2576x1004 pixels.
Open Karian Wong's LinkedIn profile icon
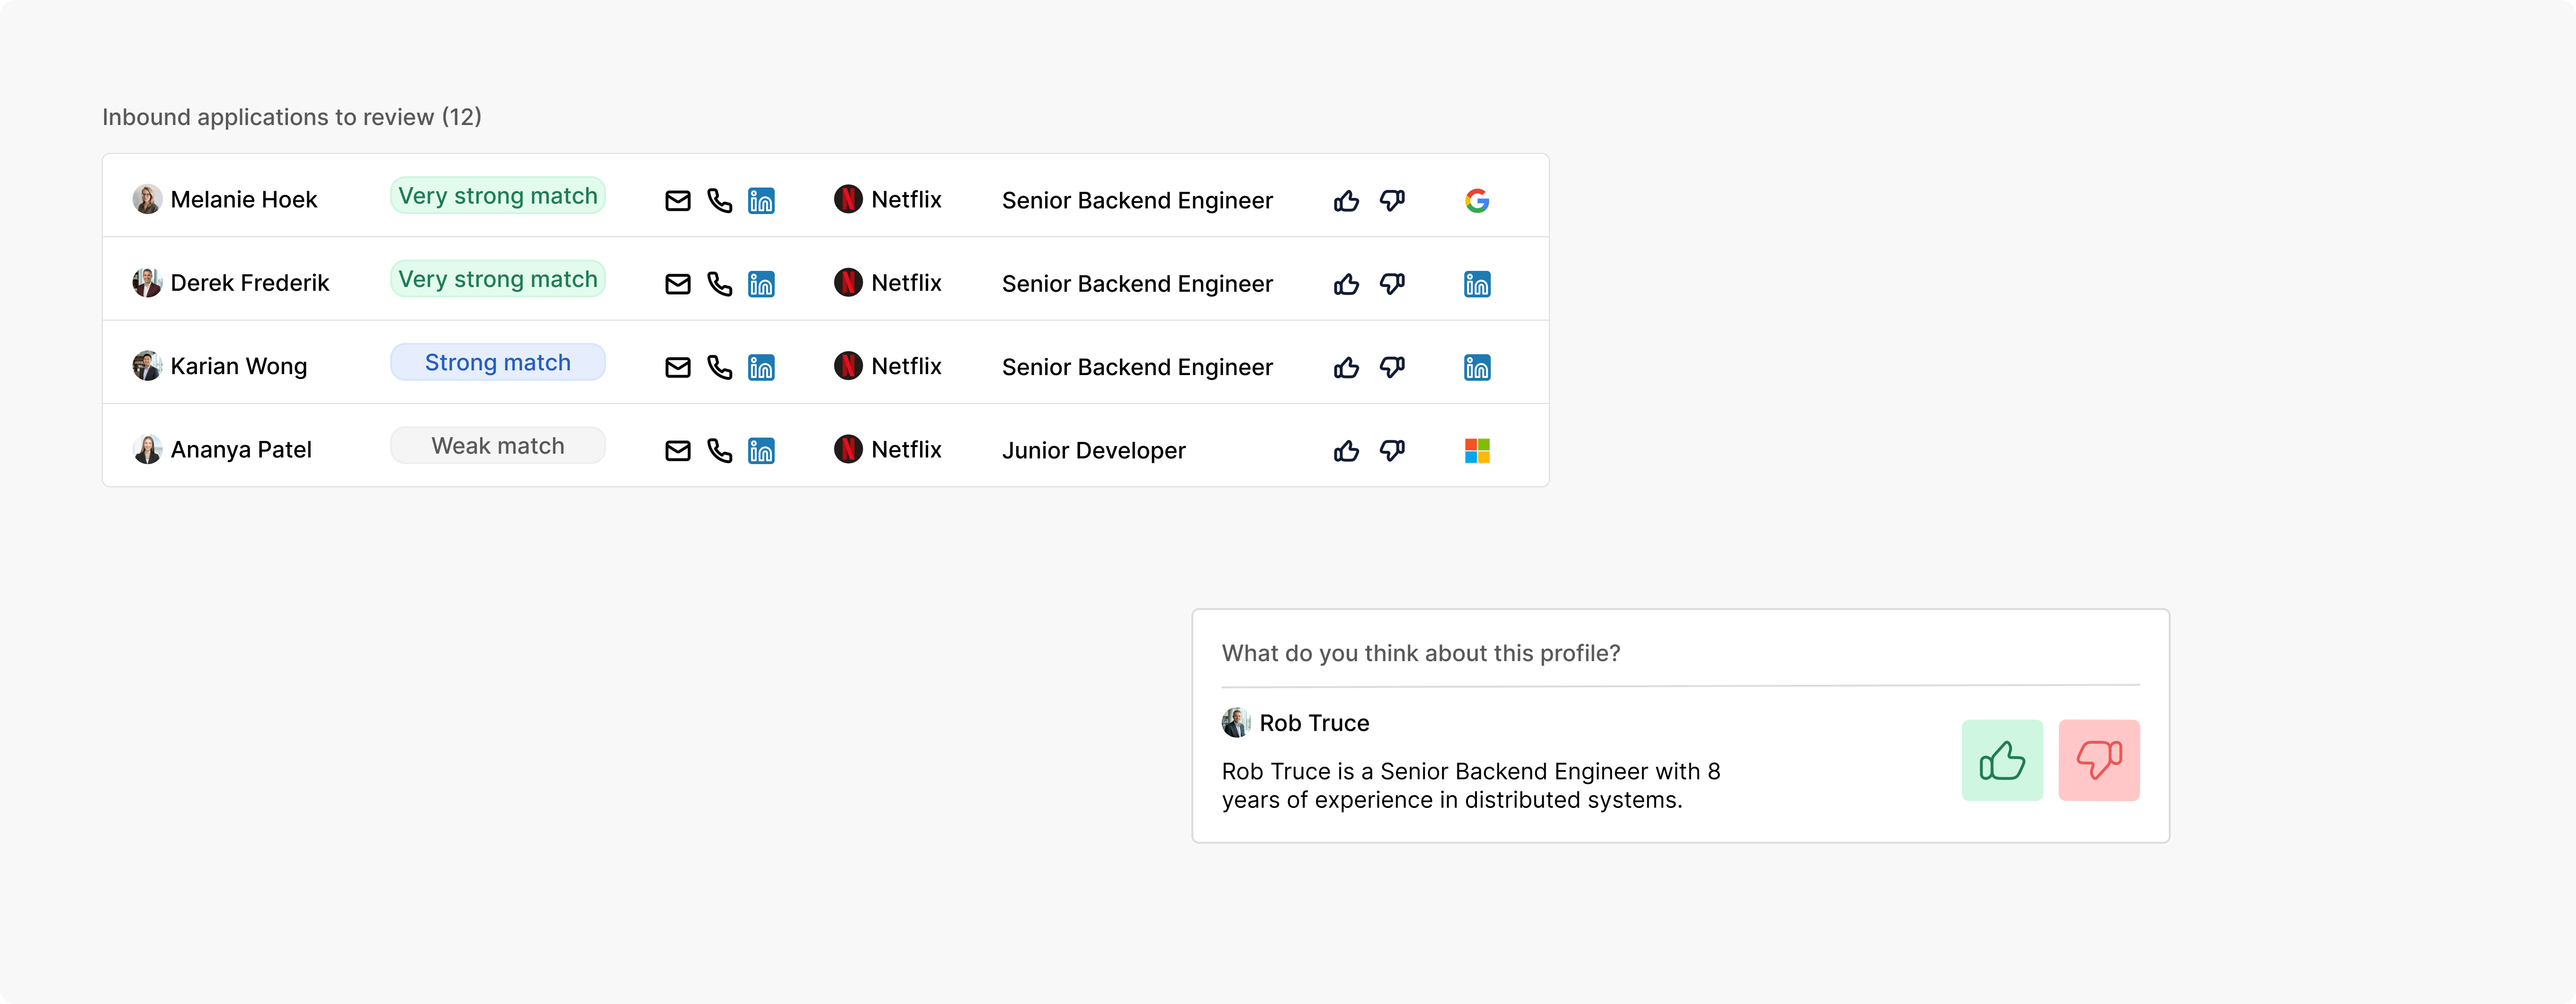point(761,366)
